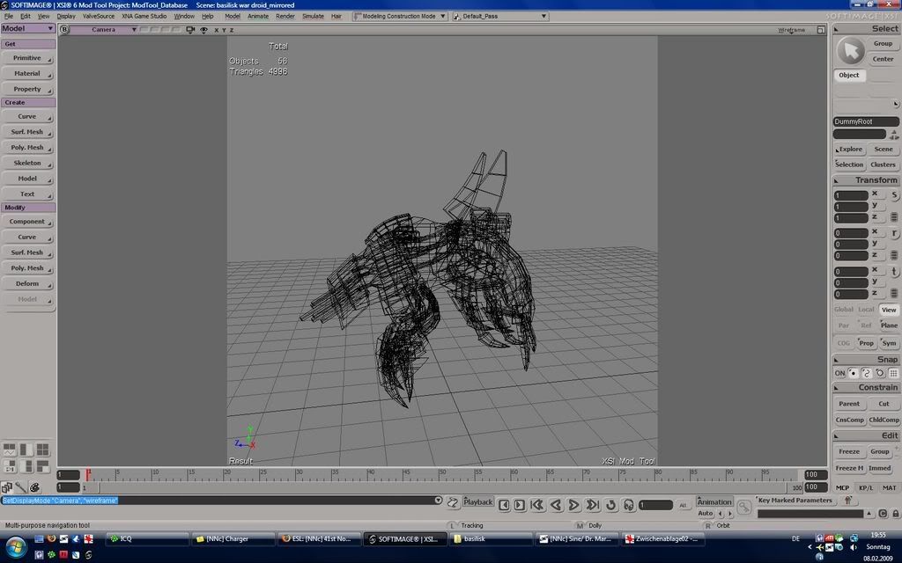
Task: Click the weight paint brush panel icon
Action: (x=20, y=487)
